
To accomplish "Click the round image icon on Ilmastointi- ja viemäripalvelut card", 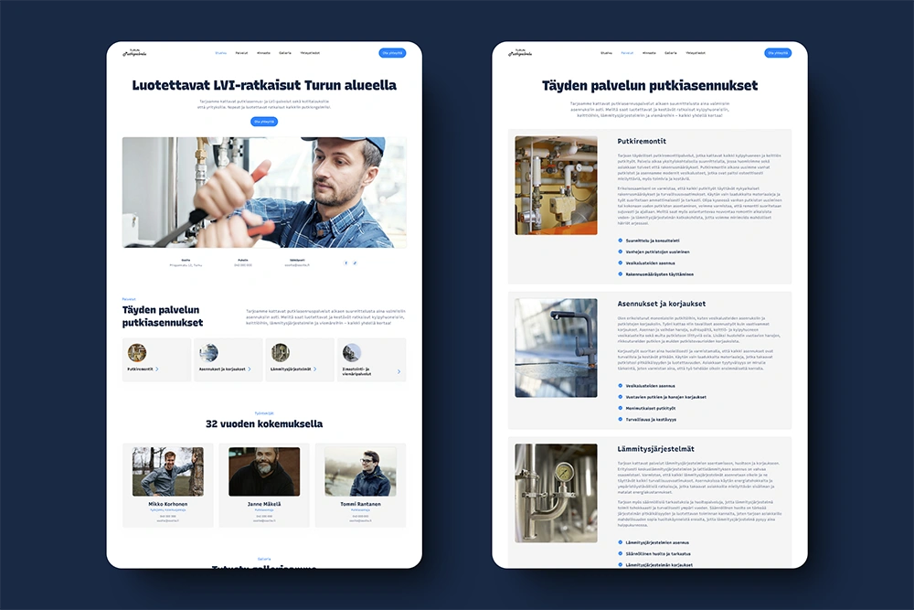I will (x=352, y=352).
